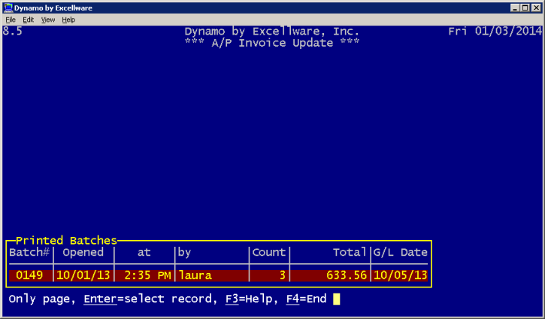Viewport: 545px width, 319px height.
Task: Click the F3=Help shortcut
Action: pos(249,299)
